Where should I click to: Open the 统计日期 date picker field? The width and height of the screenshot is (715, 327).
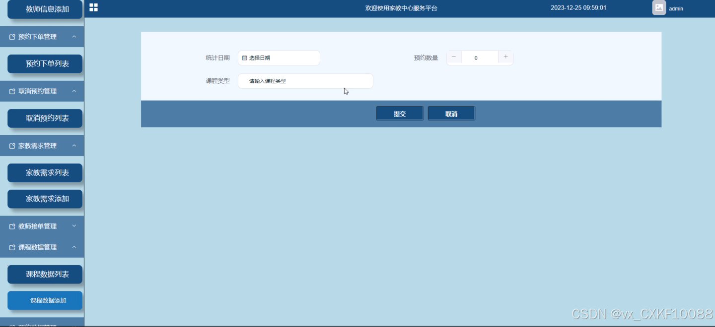pyautogui.click(x=279, y=58)
